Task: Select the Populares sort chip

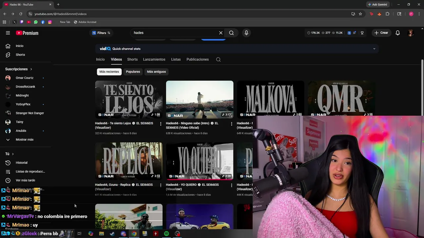Action: tap(133, 72)
